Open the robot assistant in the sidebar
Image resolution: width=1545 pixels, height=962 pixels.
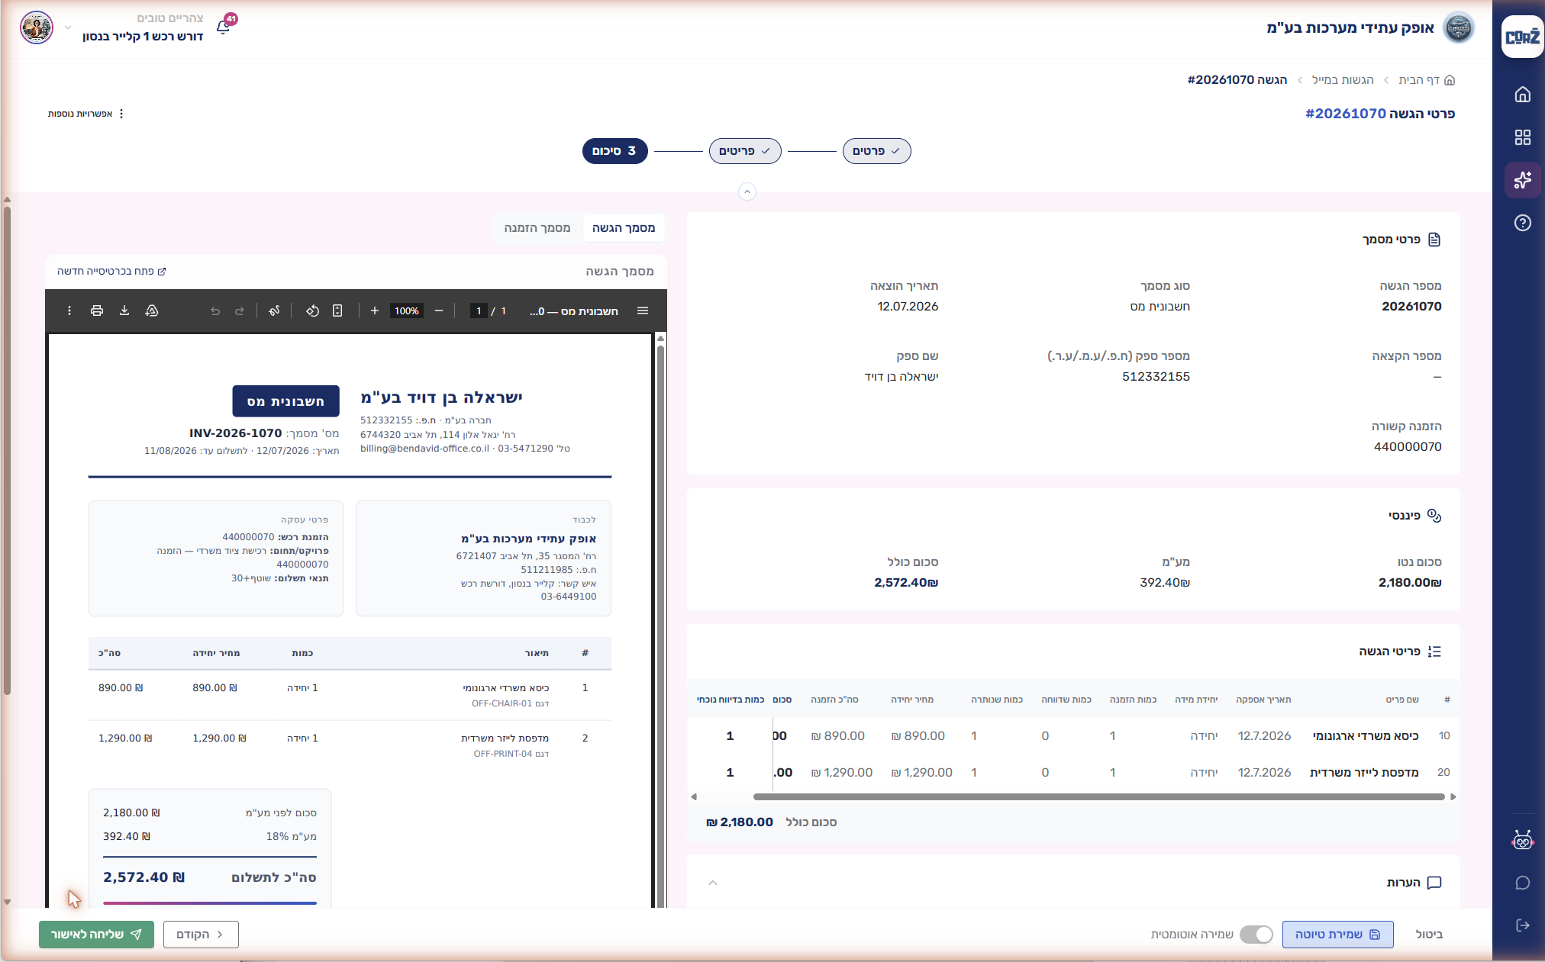(x=1523, y=840)
